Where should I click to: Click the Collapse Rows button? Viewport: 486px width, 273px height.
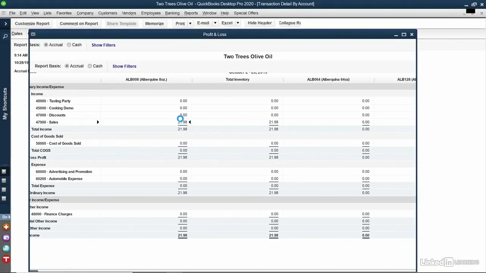pos(290,23)
